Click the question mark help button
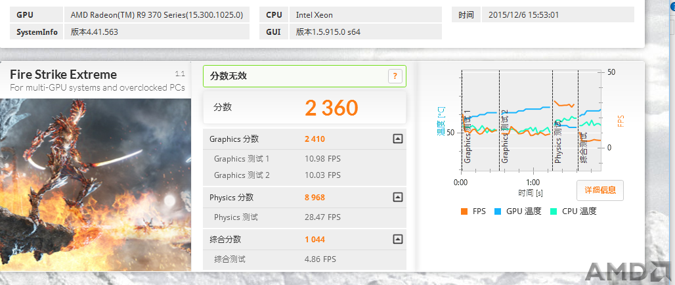The width and height of the screenshot is (675, 285). 395,76
